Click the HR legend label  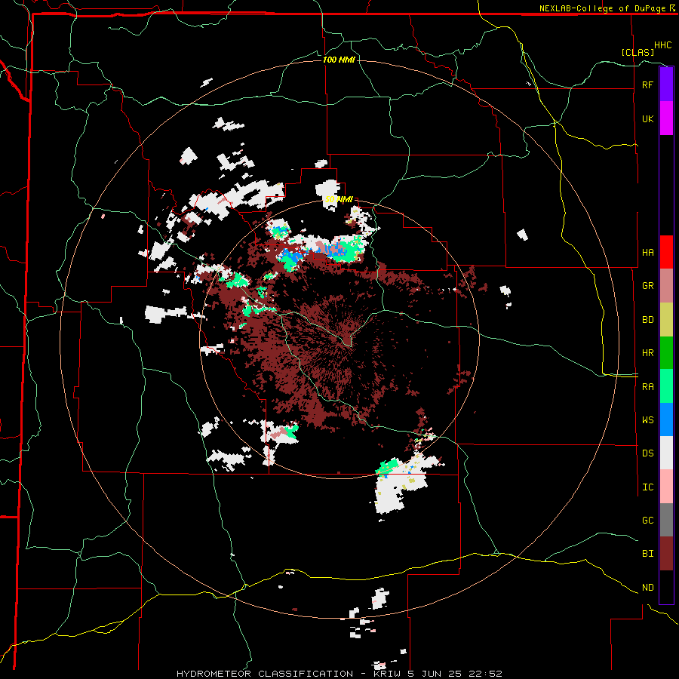point(647,353)
